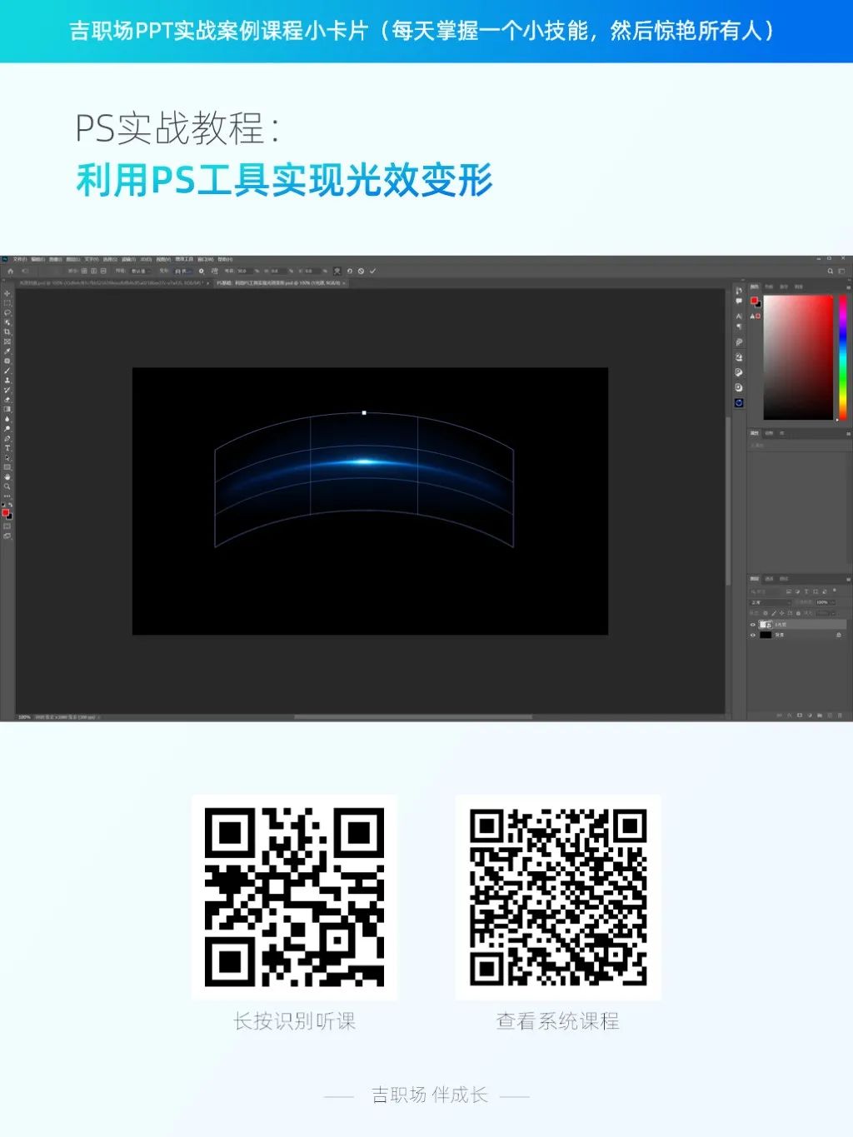Select the Frame tool
This screenshot has width=853, height=1137.
click(x=7, y=342)
